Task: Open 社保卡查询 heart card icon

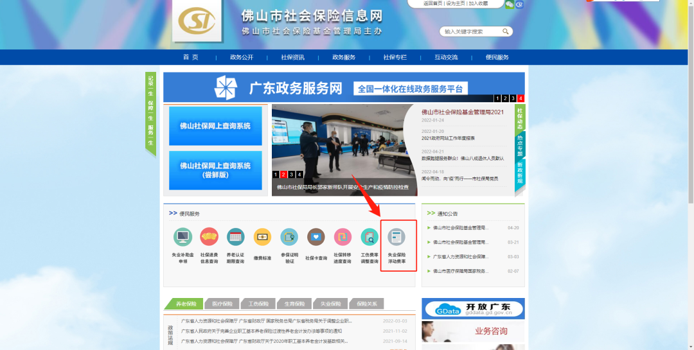Action: [x=316, y=237]
